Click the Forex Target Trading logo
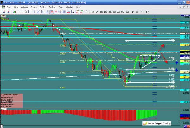Viewport: 190px width, 128px height. 156,124
